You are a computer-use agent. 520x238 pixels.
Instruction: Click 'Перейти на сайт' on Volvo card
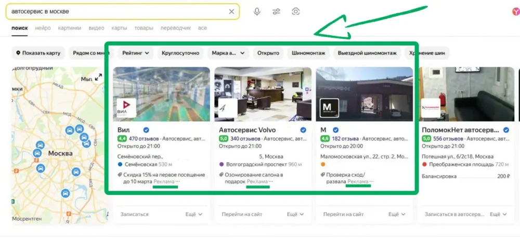coord(242,215)
